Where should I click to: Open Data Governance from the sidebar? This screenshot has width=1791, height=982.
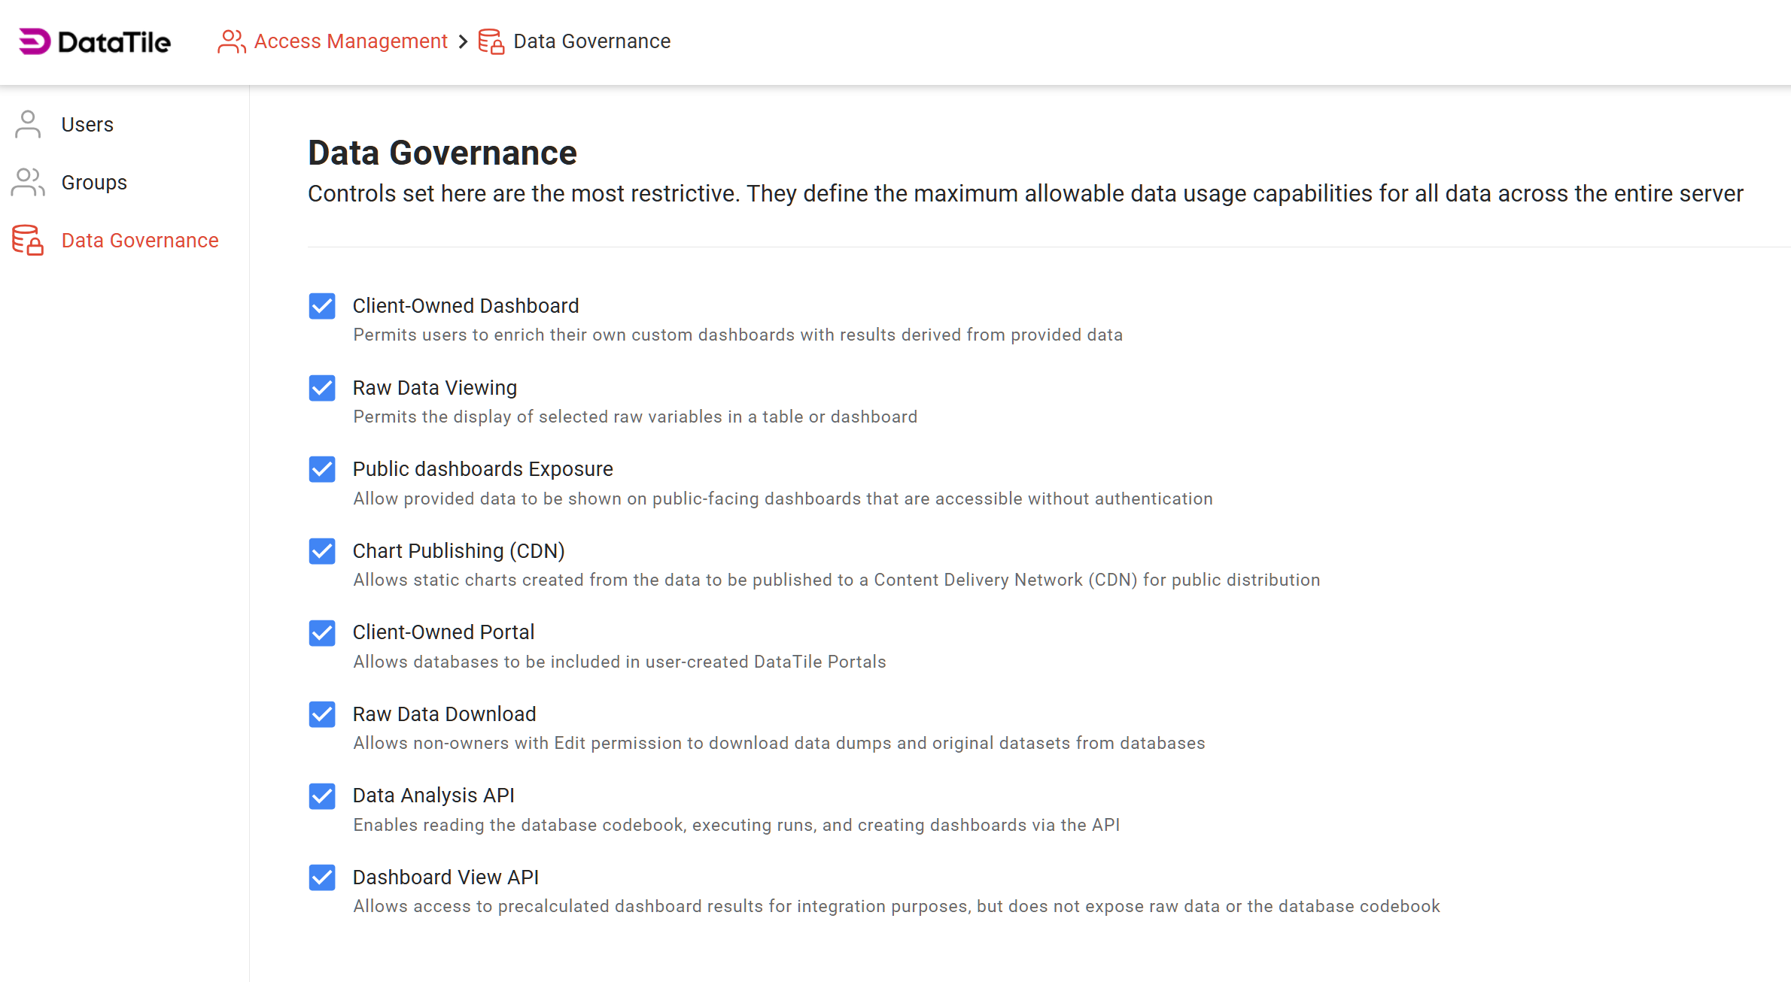[140, 240]
